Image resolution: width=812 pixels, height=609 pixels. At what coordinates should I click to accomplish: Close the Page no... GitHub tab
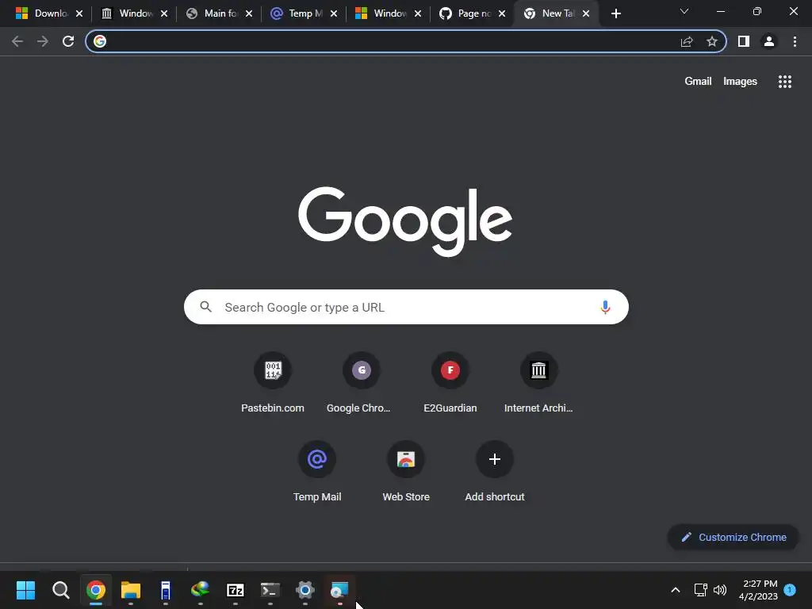502,13
